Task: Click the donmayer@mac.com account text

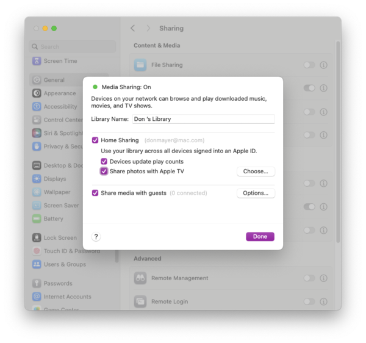Action: [174, 140]
